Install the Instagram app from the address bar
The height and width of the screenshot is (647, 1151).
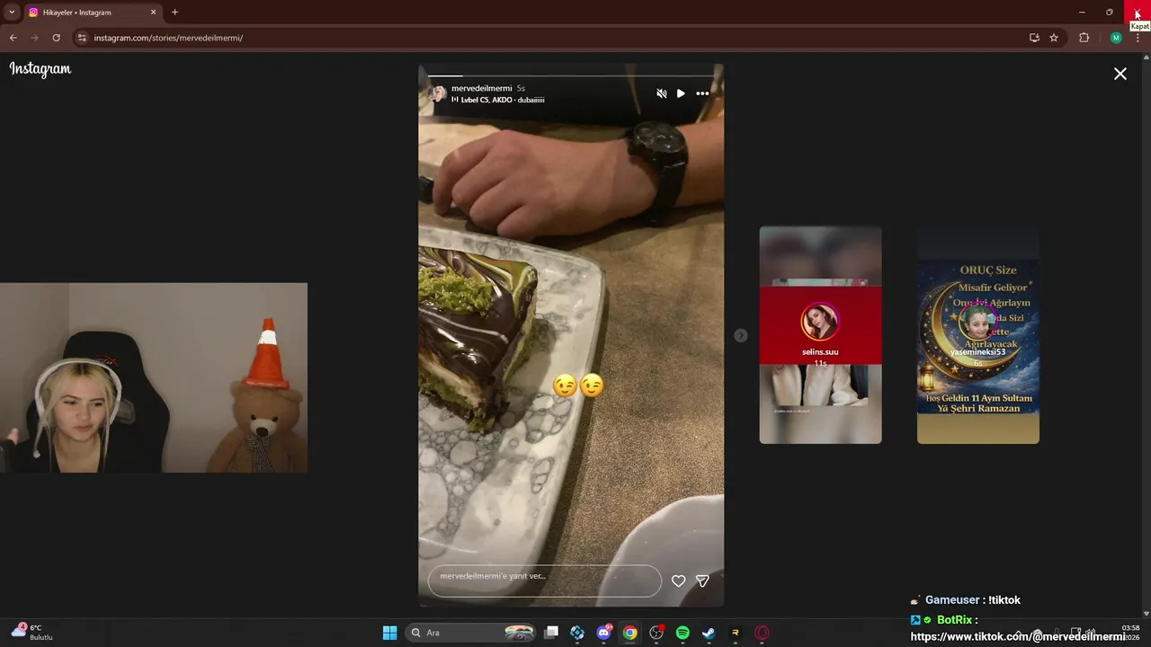point(1034,38)
